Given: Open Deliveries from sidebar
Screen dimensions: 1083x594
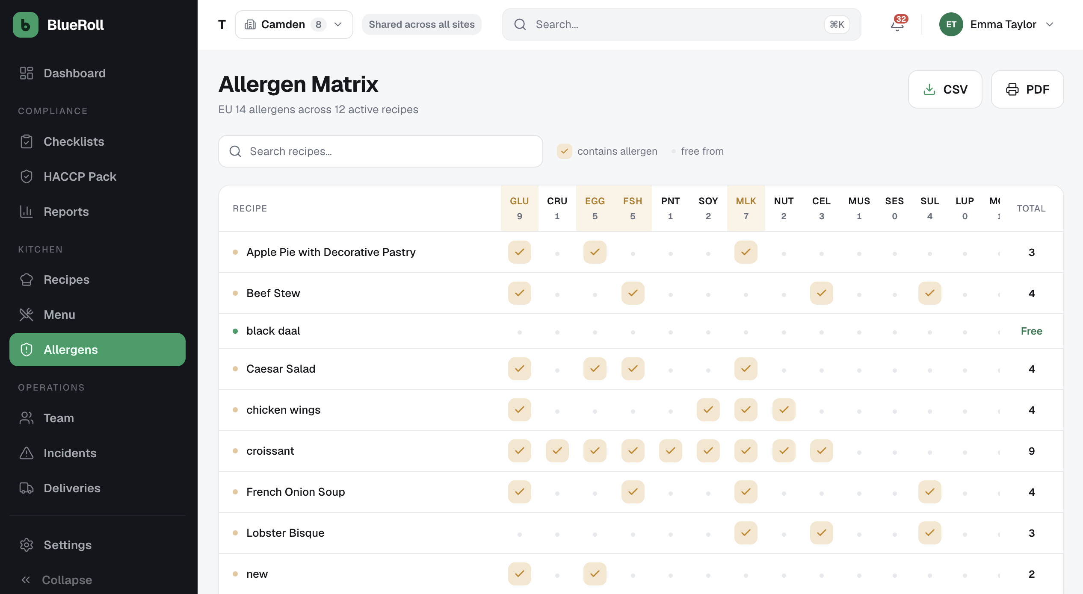Looking at the screenshot, I should click(x=98, y=488).
